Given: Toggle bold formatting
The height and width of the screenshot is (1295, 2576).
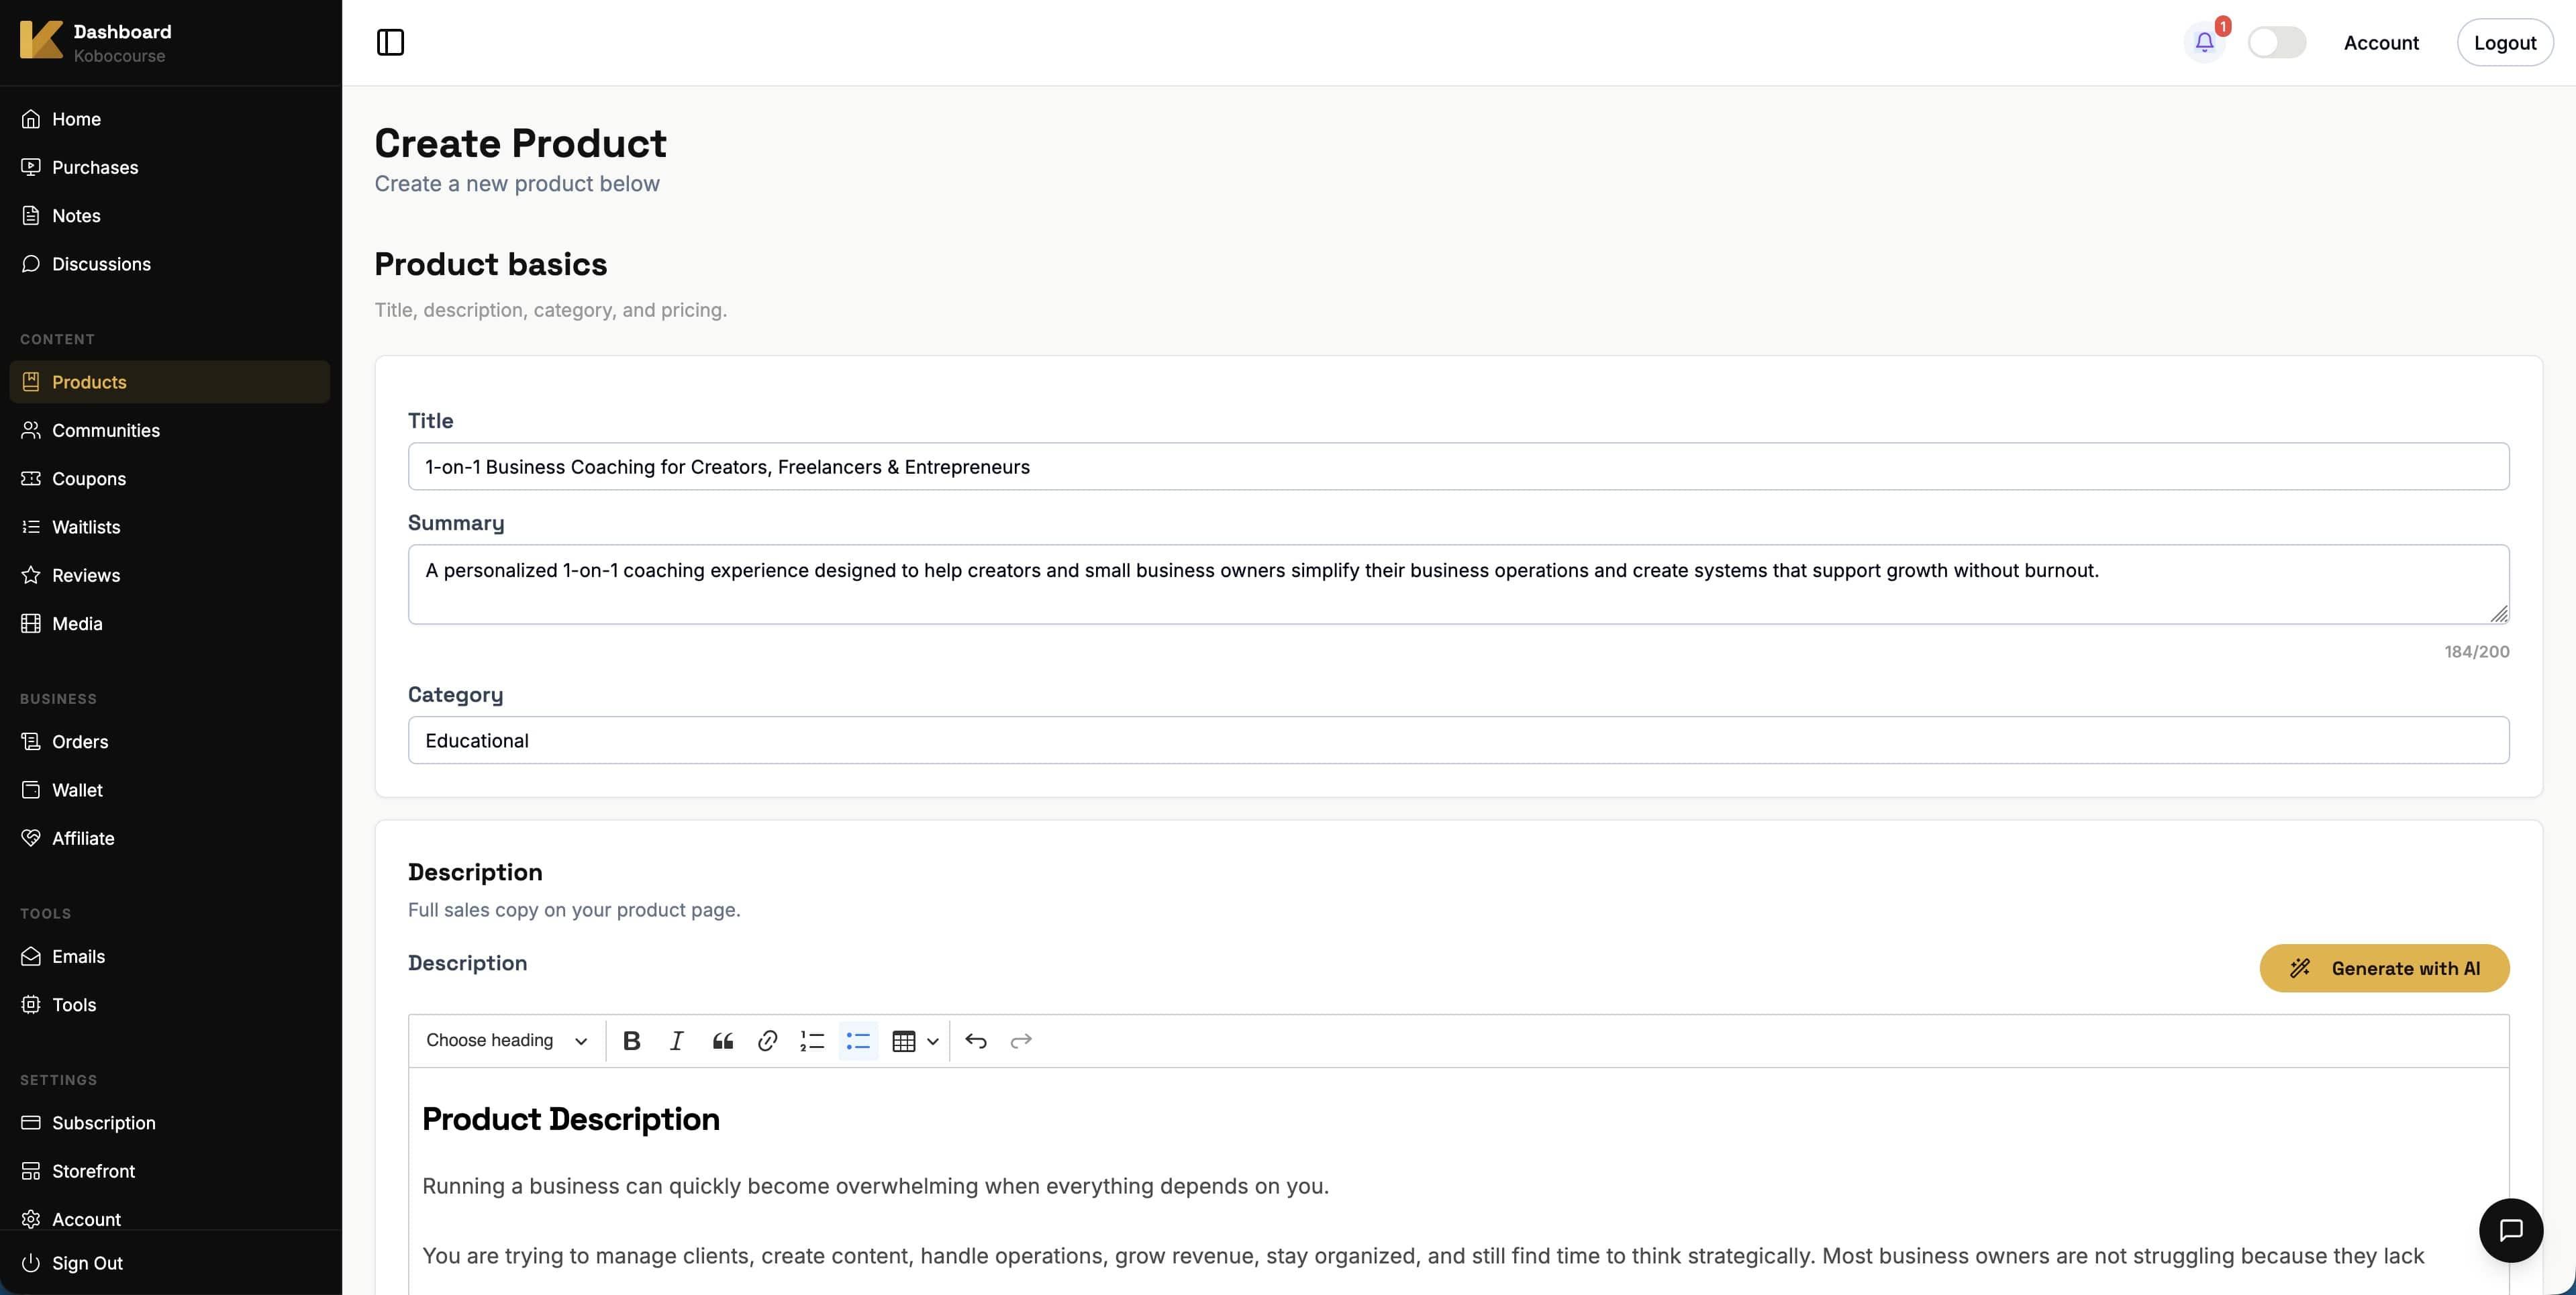Looking at the screenshot, I should point(631,1041).
